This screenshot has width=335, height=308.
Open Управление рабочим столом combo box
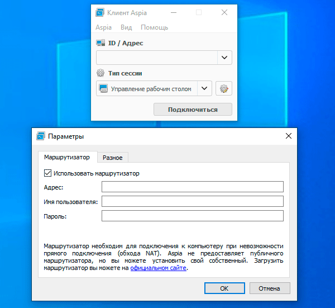(154, 88)
